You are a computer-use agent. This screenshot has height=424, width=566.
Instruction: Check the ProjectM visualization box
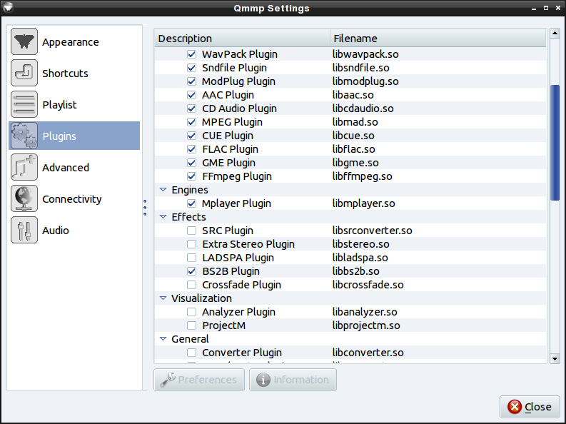pyautogui.click(x=192, y=325)
